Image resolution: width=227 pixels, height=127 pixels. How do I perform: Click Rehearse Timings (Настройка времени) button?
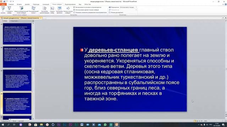pos(60,10)
